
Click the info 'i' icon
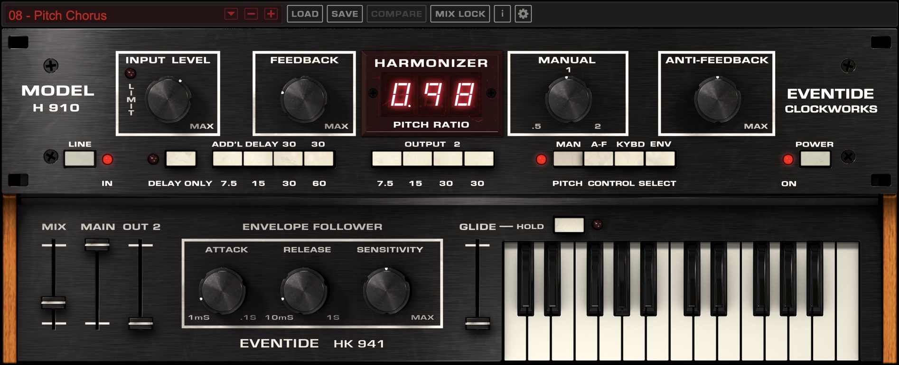[x=502, y=14]
